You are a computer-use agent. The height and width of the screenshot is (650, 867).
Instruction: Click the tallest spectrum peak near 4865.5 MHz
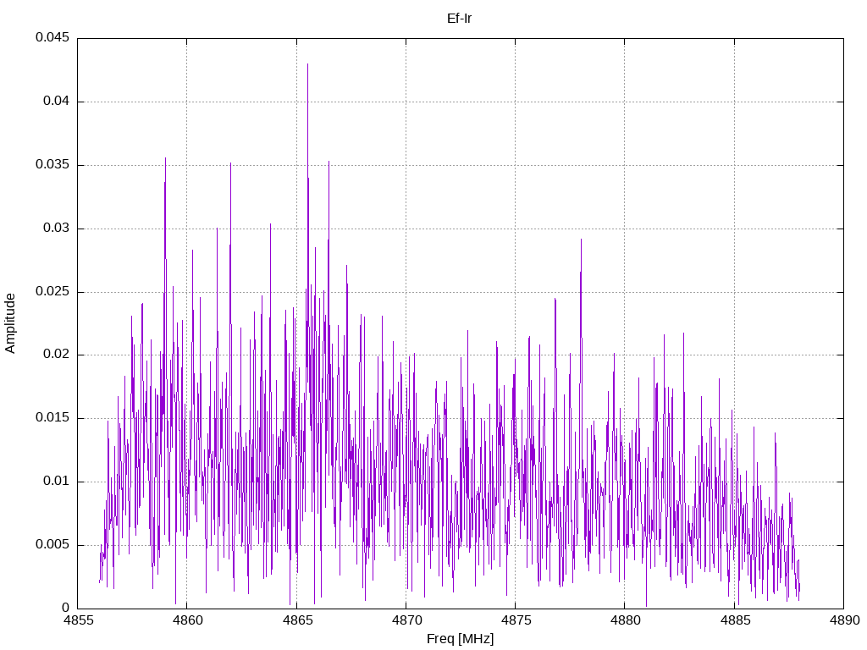(308, 64)
